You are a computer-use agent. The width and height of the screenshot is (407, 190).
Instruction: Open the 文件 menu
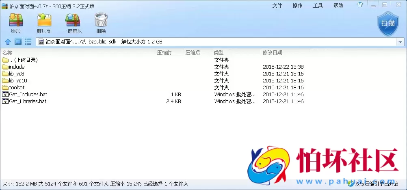coord(277,5)
